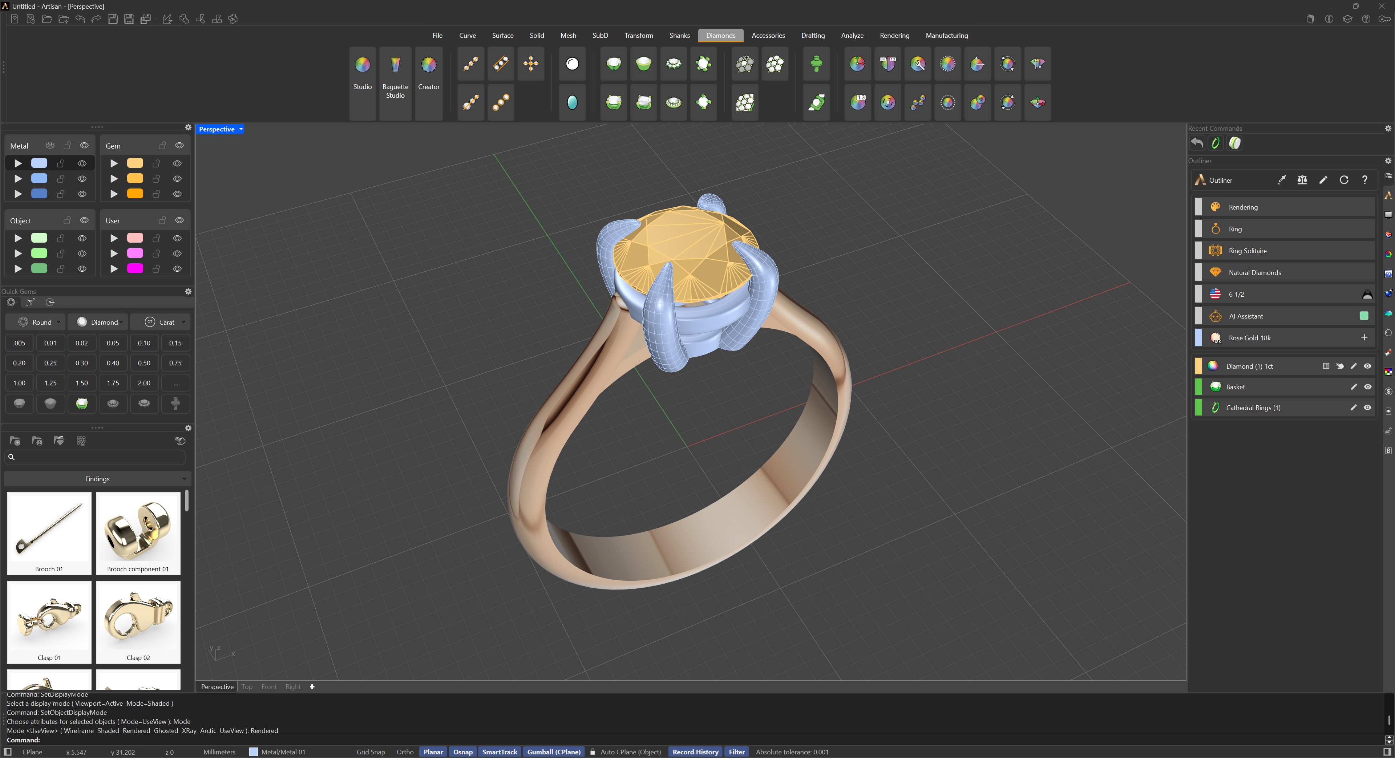Click the first Gem yellow color swatch
1395x758 pixels.
click(x=135, y=163)
